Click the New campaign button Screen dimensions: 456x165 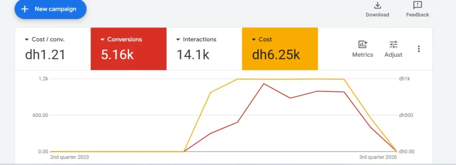point(50,9)
